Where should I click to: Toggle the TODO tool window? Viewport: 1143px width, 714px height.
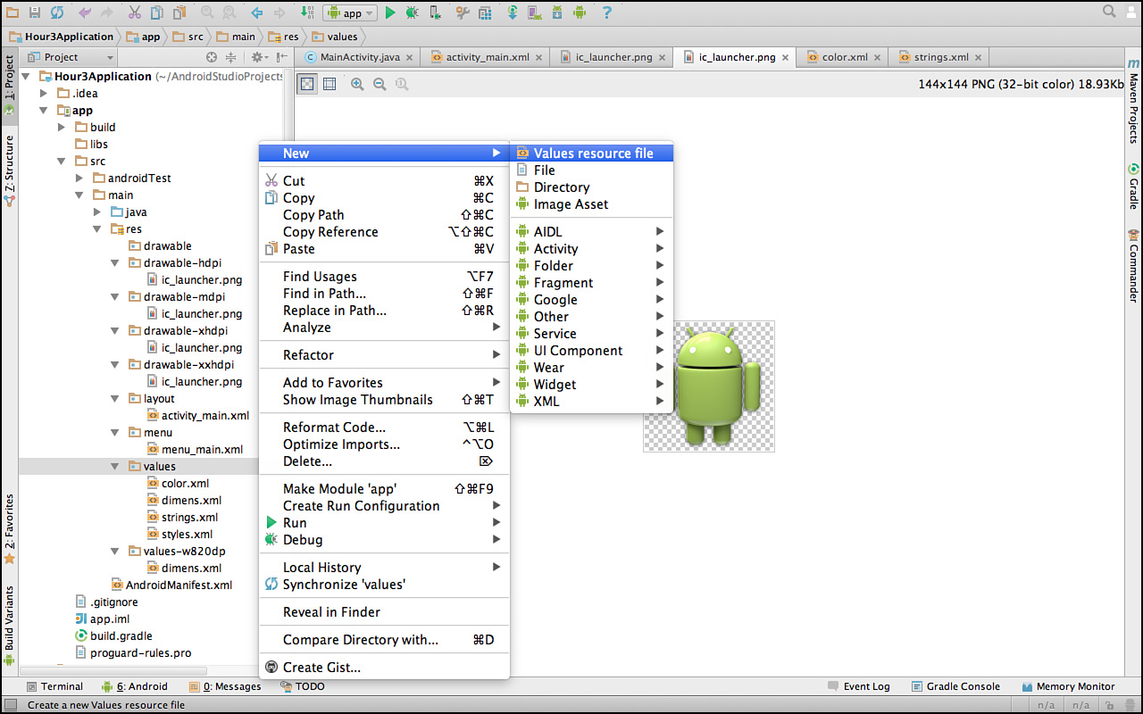(x=303, y=686)
